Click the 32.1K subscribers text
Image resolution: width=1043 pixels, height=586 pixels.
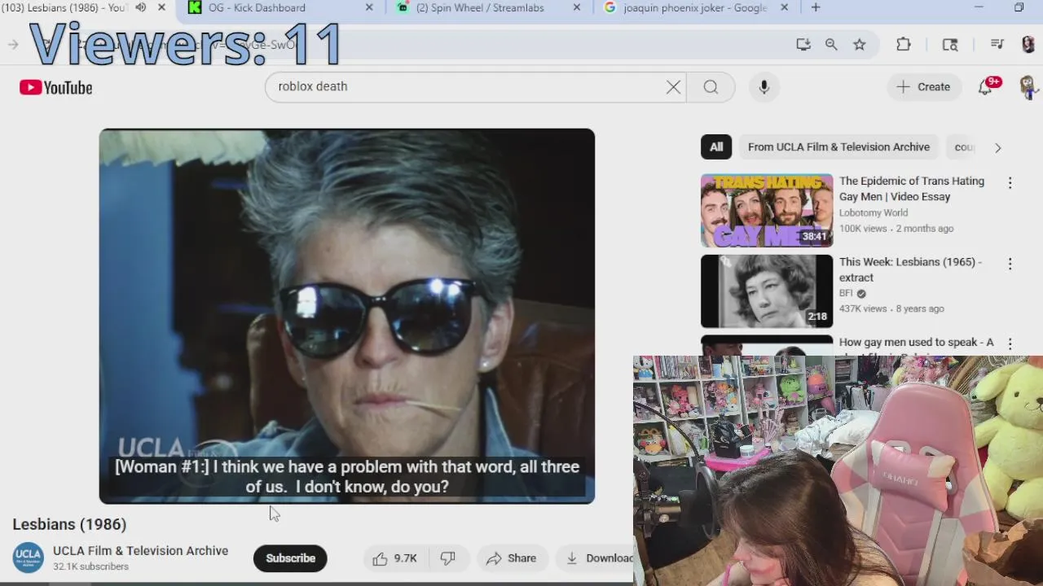[x=90, y=566]
